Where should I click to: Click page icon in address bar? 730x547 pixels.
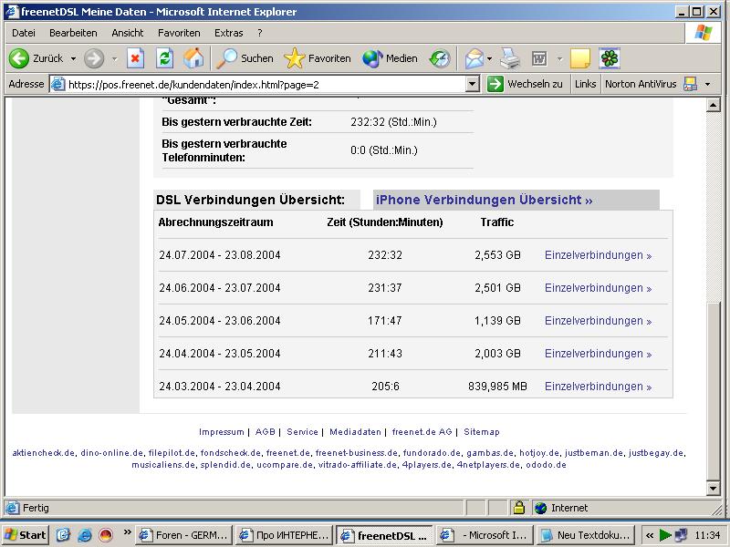click(x=57, y=84)
